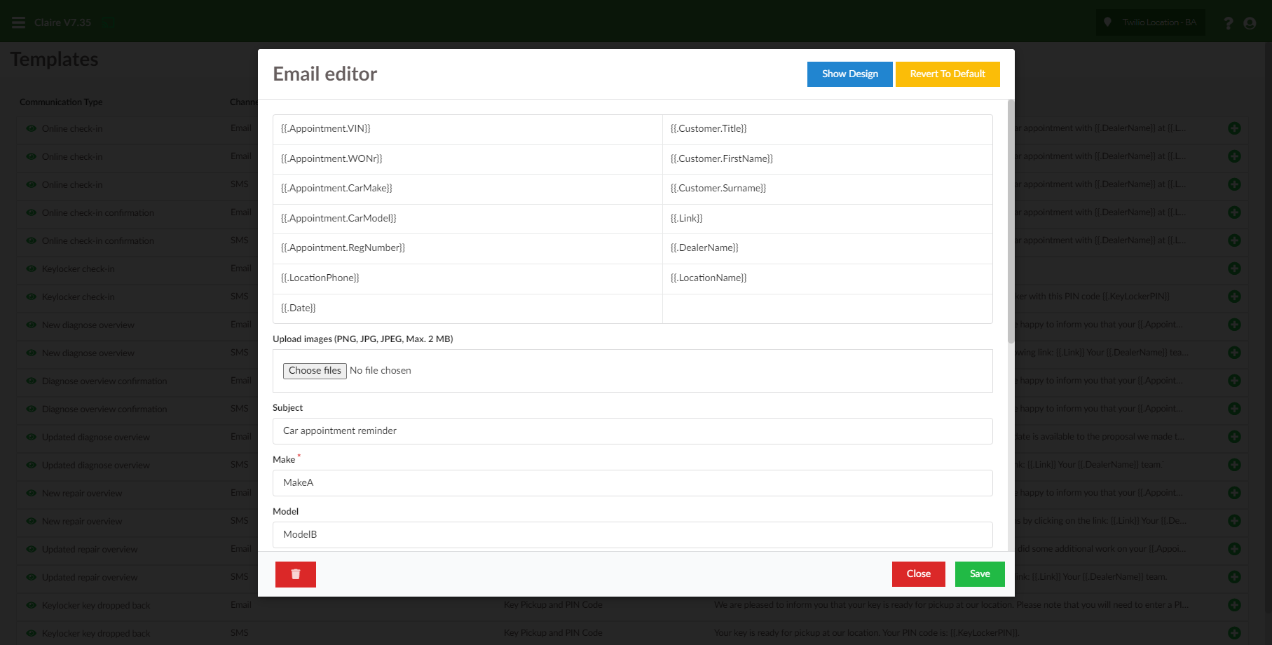The image size is (1272, 645).
Task: Click green plus icon on first template row
Action: [x=1234, y=128]
